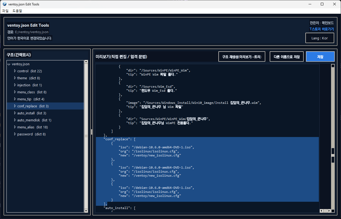This screenshot has height=219, width=341.
Task: Click "/Sources/WinPE/WinPE_Wim" dir line
Action: click(158, 70)
